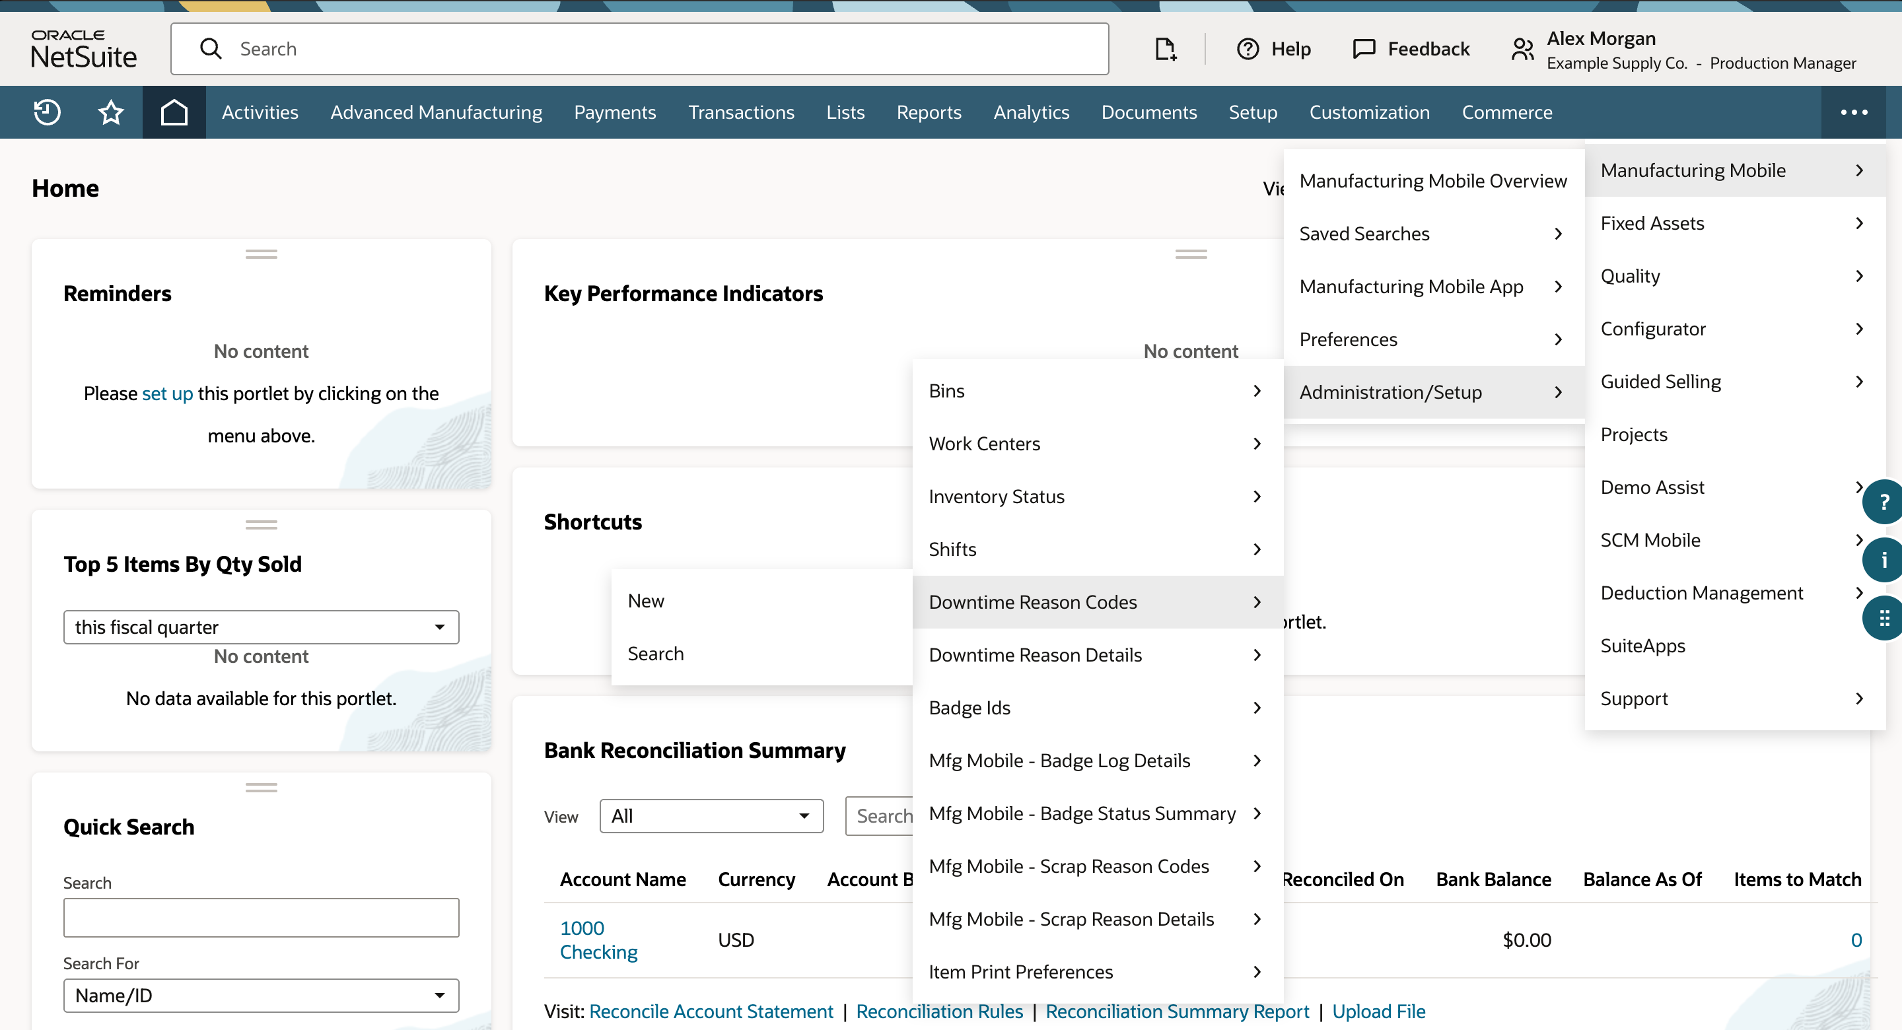The image size is (1902, 1030).
Task: Click the Quick Search portlet drag handle
Action: pos(262,788)
